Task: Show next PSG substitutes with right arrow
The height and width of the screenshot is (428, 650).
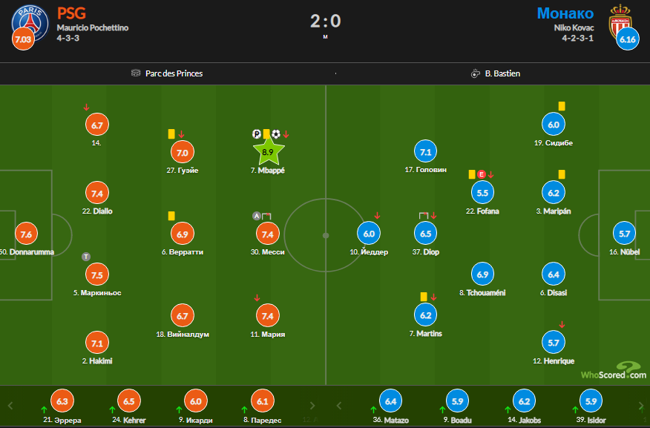Action: tap(313, 406)
